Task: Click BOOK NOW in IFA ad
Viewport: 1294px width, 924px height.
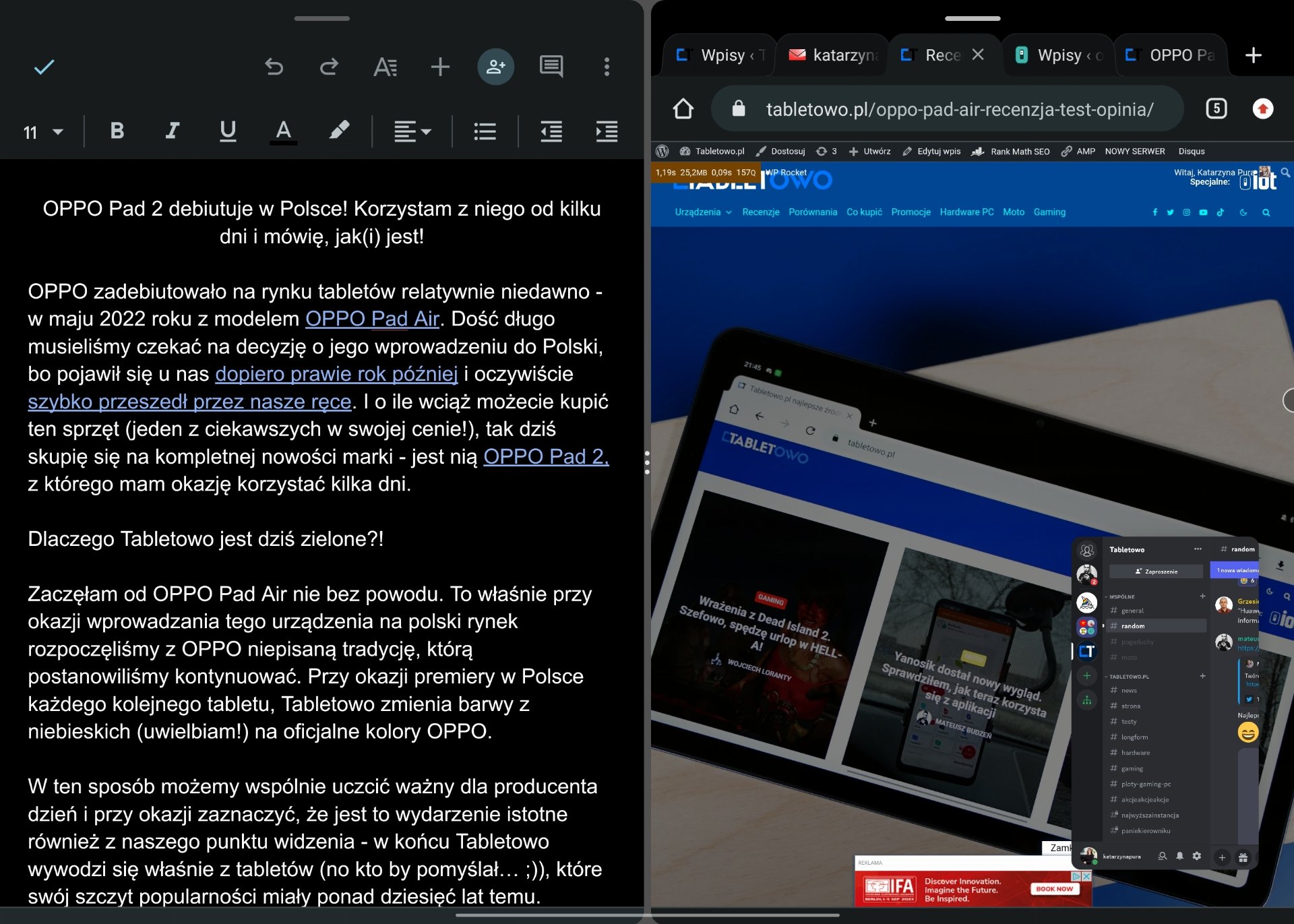Action: coord(1054,889)
